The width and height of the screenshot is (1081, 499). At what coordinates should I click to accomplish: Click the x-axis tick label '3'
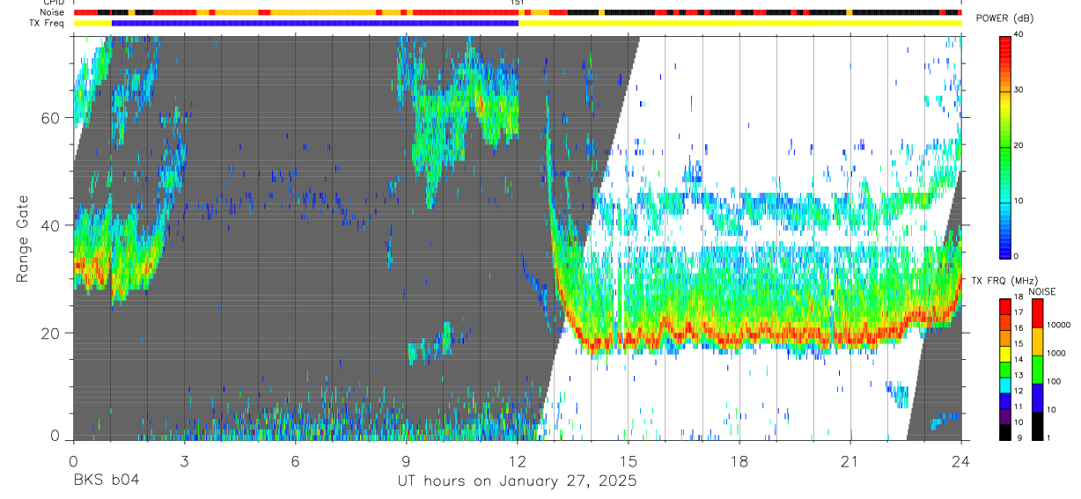(x=184, y=462)
